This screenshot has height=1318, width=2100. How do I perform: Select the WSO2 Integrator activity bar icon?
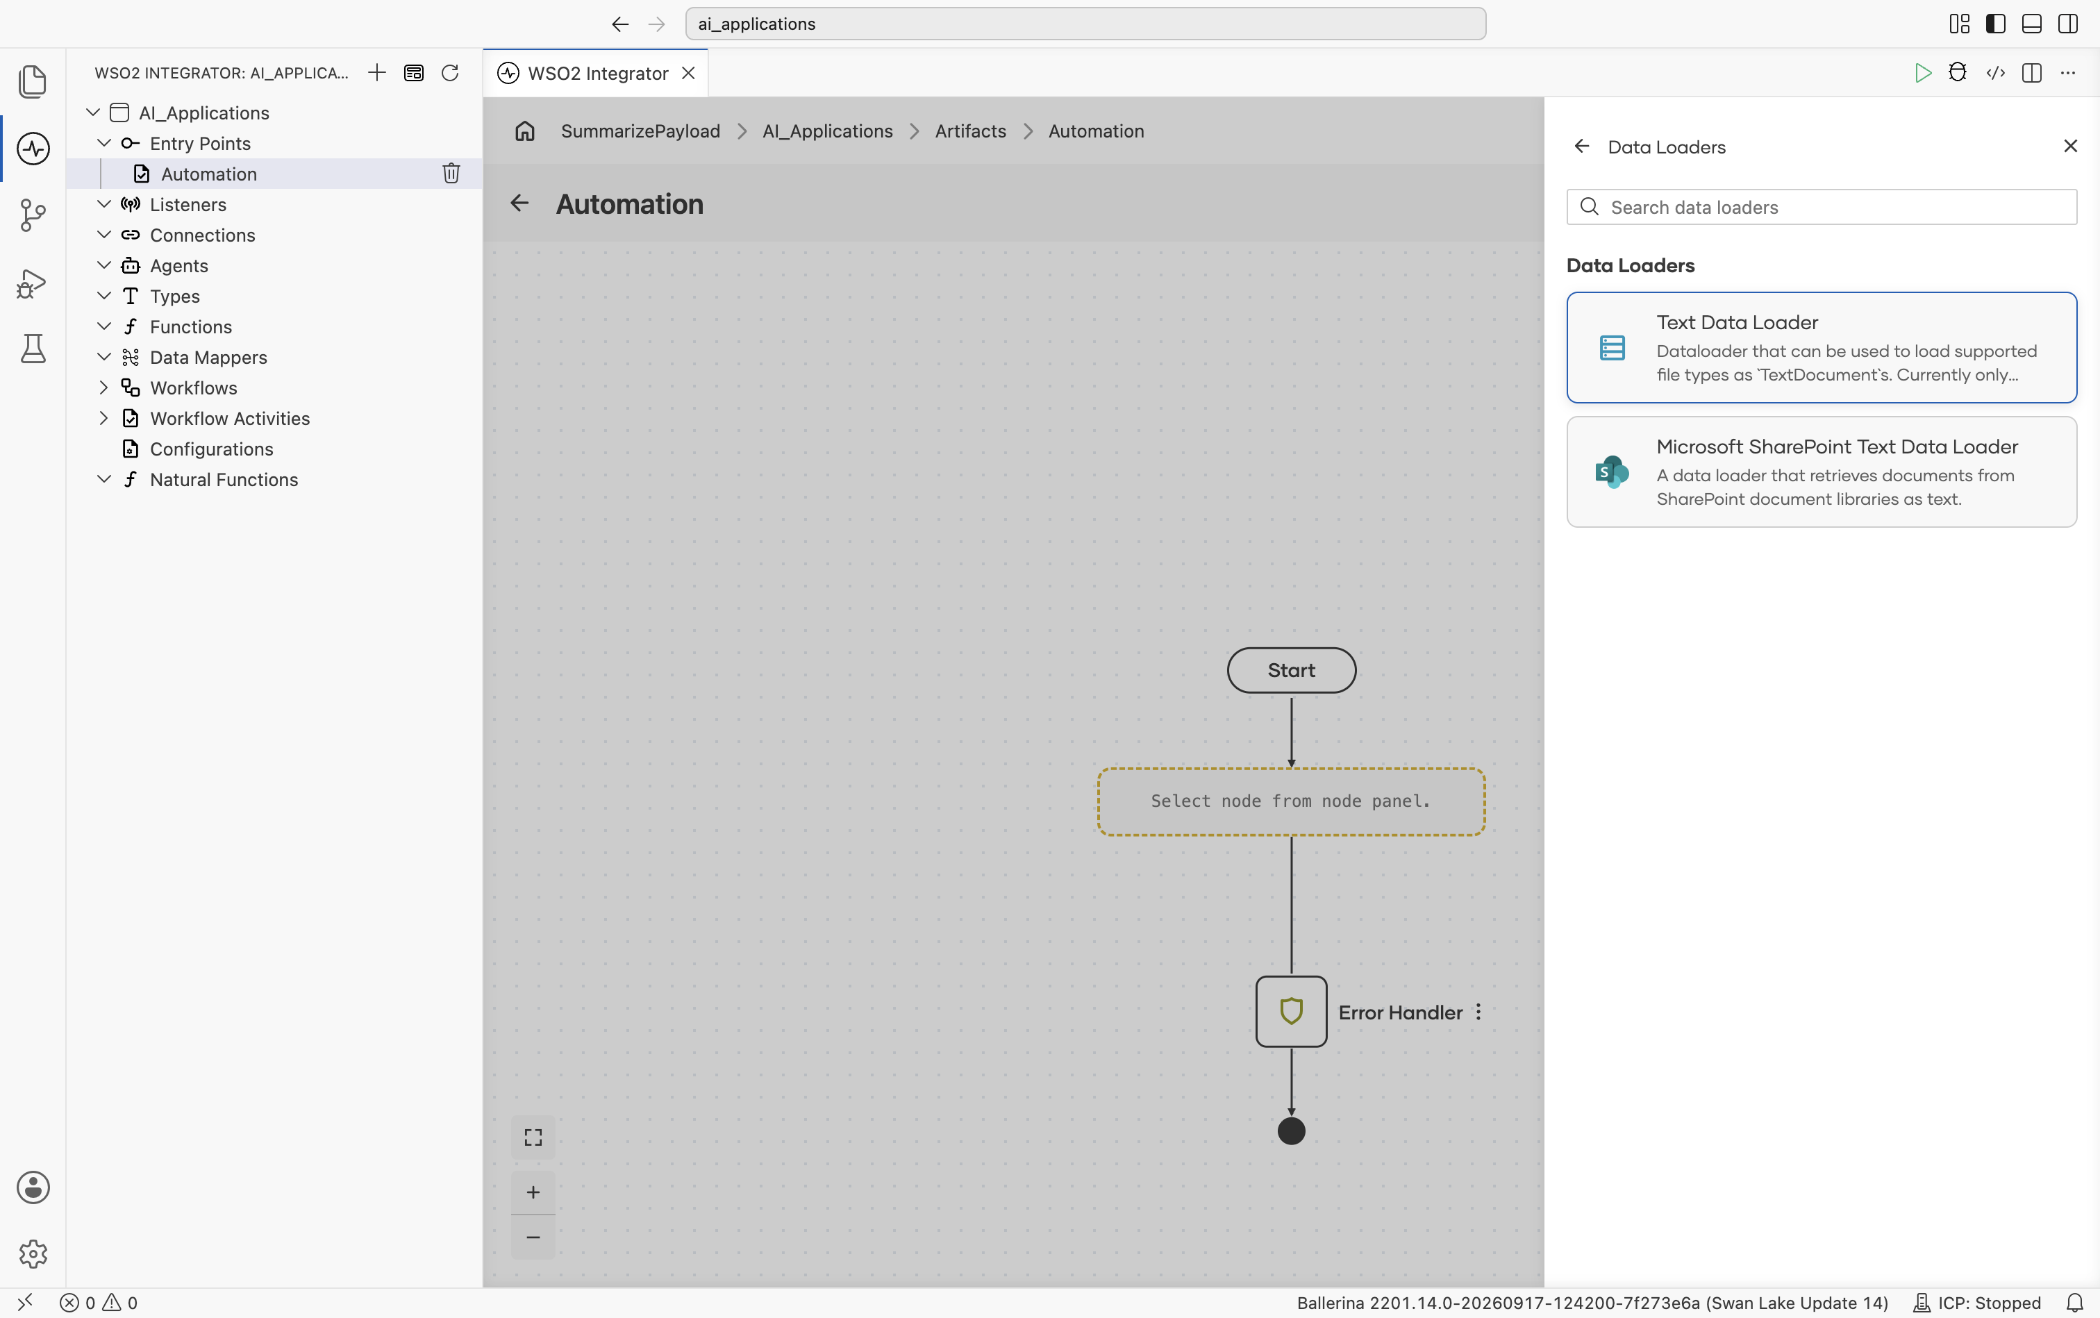(x=33, y=148)
